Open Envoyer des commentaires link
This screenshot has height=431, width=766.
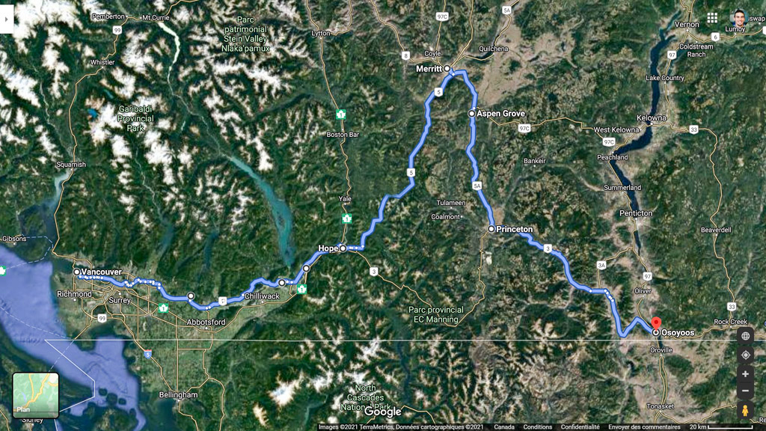(x=644, y=427)
